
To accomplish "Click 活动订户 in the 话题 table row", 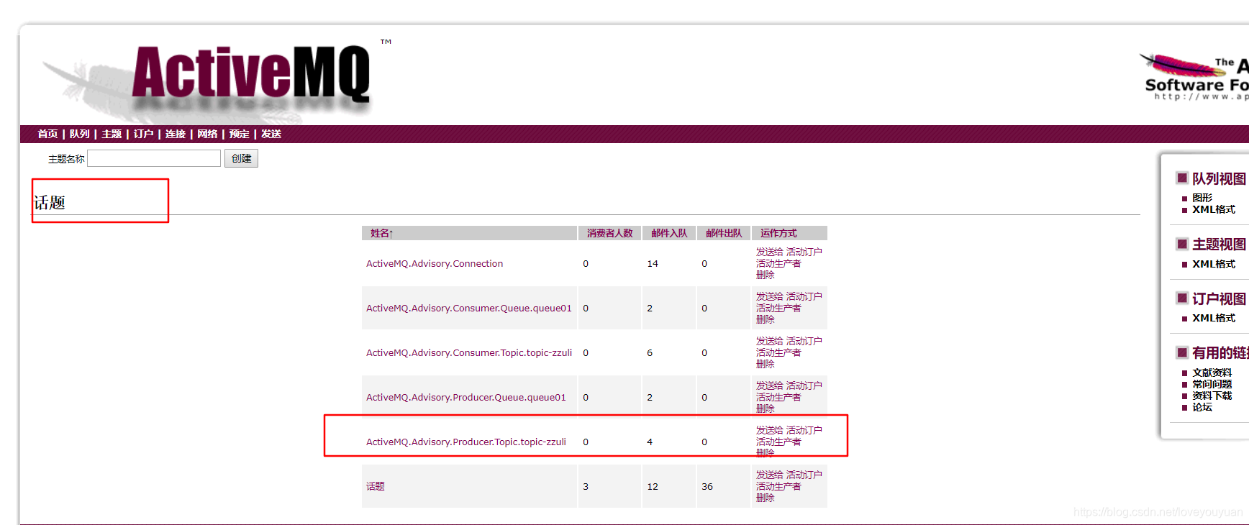I will coord(804,475).
